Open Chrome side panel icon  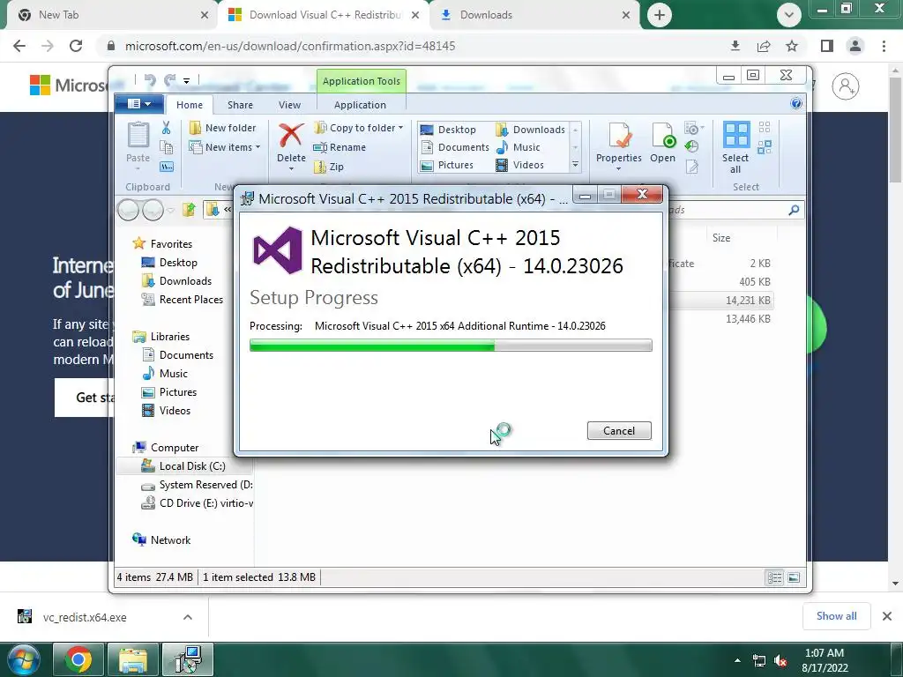coord(827,46)
